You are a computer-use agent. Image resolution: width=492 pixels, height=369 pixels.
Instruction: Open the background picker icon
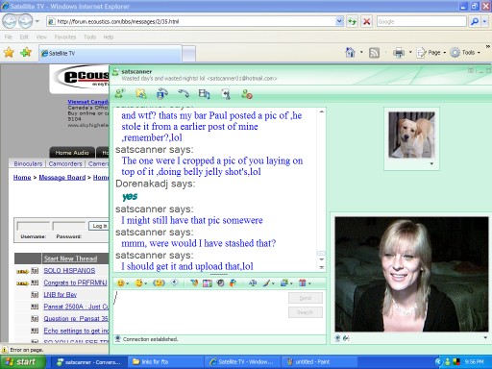coord(284,283)
